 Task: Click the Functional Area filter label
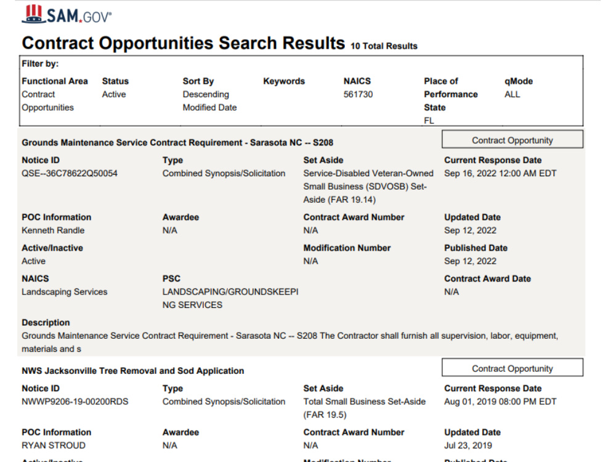(x=55, y=81)
